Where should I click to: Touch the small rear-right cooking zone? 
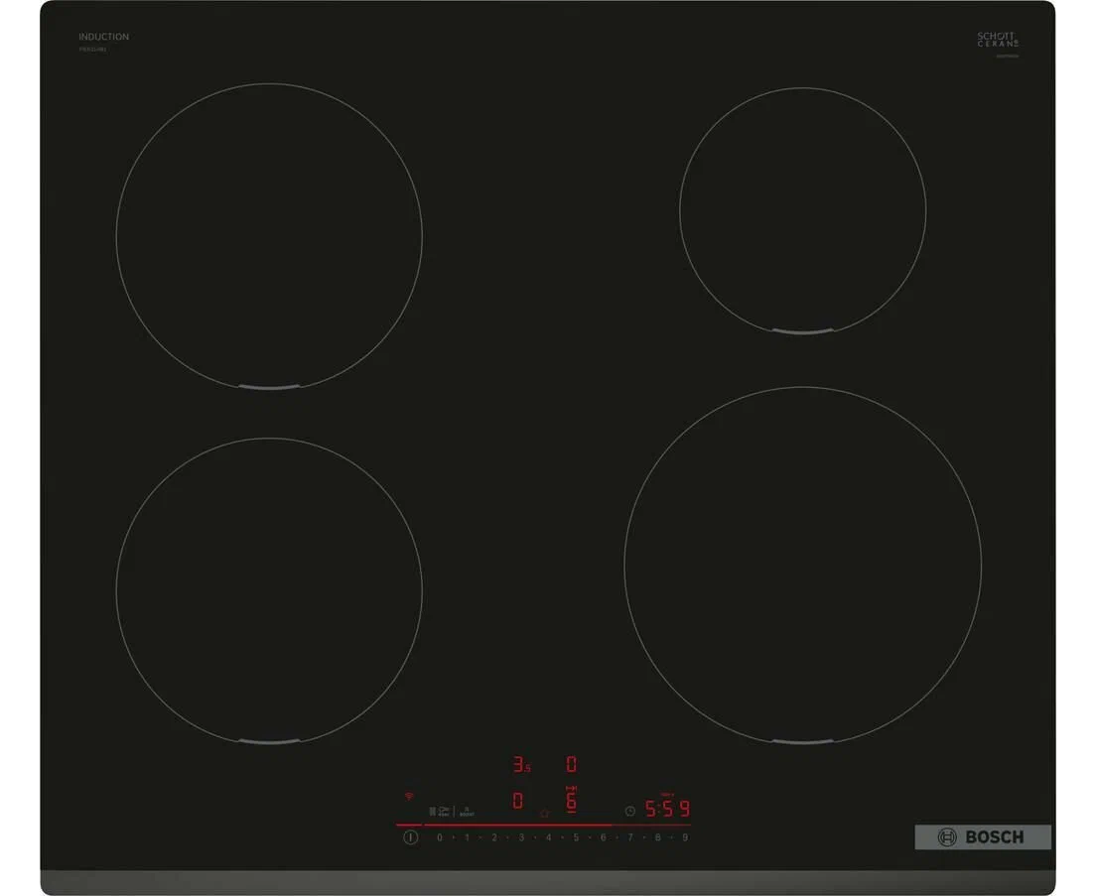(802, 209)
